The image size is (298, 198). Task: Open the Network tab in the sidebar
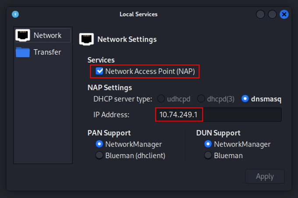pyautogui.click(x=43, y=35)
